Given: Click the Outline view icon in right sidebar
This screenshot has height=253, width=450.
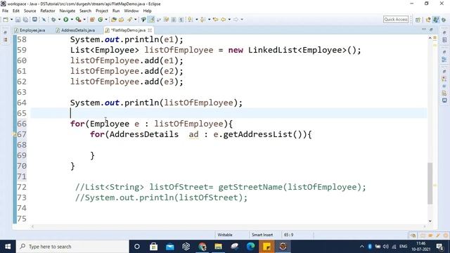Looking at the screenshot, I should pyautogui.click(x=444, y=59).
